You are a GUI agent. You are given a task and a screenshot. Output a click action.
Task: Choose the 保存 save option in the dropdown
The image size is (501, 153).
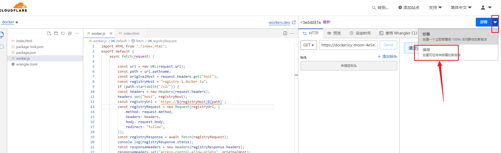click(458, 52)
